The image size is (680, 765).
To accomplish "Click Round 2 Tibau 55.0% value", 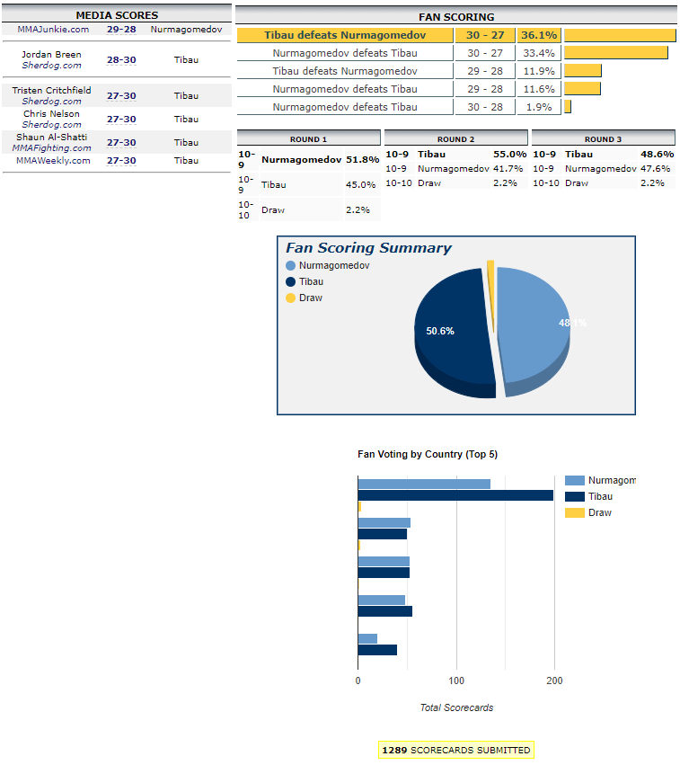I will click(x=510, y=155).
